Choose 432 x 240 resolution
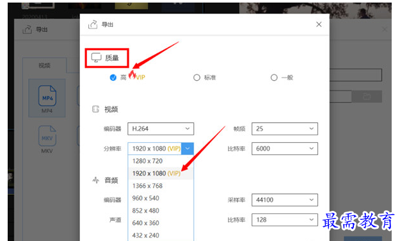Screen dimensions: 400x241 [x=161, y=235]
